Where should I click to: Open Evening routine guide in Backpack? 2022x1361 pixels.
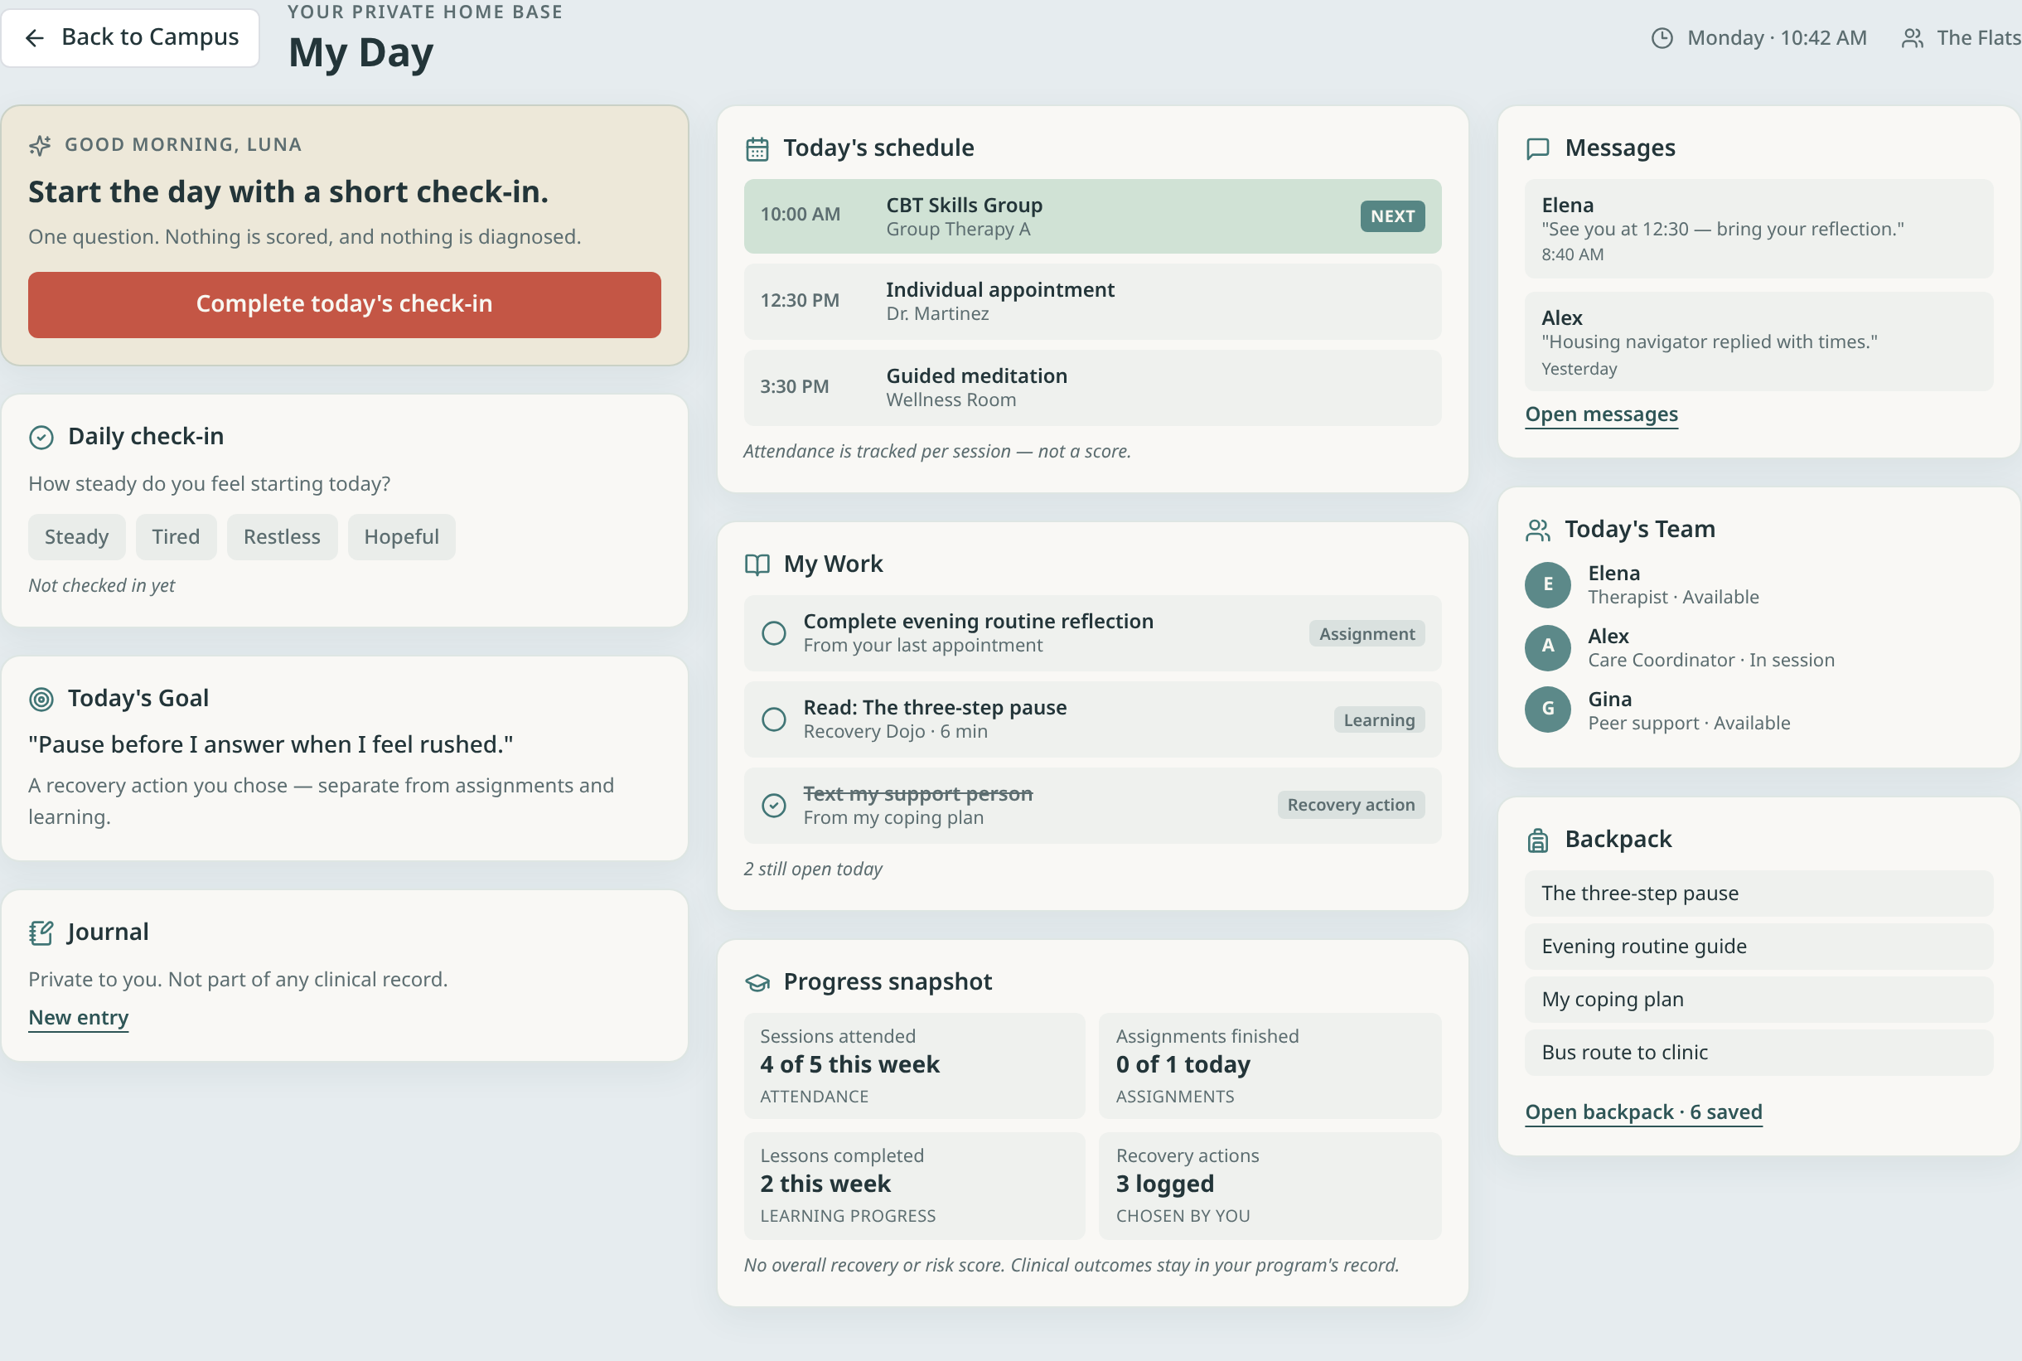[x=1759, y=947]
